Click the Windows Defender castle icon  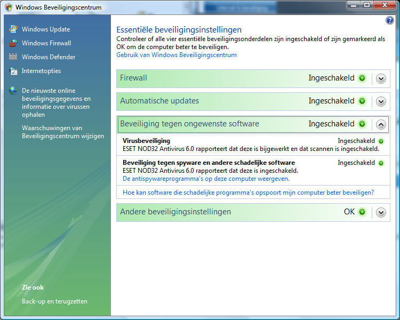click(13, 57)
